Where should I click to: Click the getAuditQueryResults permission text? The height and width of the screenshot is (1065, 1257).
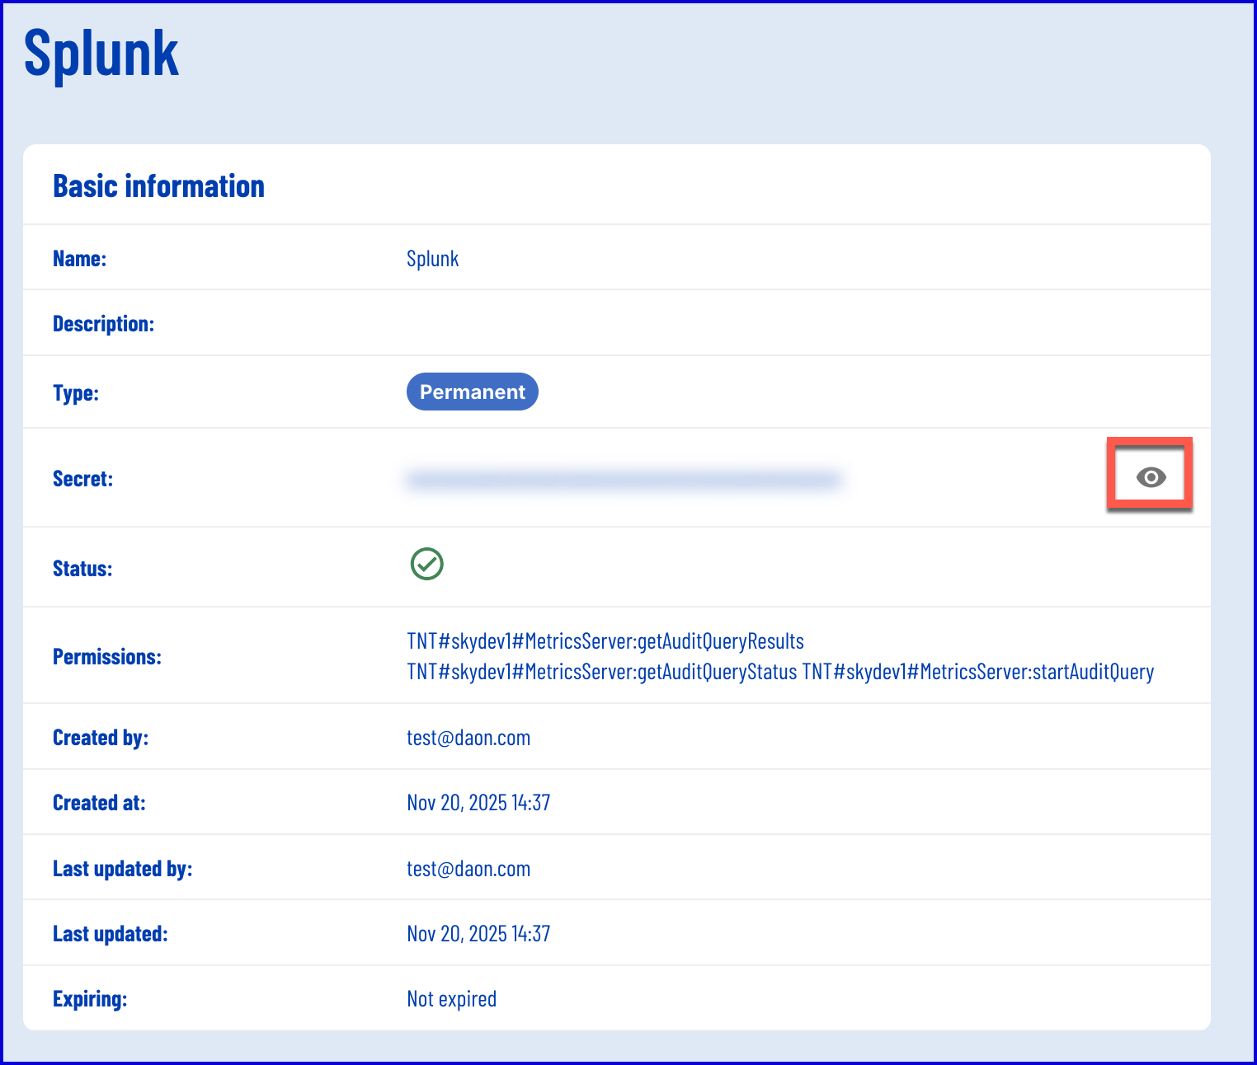(x=605, y=641)
